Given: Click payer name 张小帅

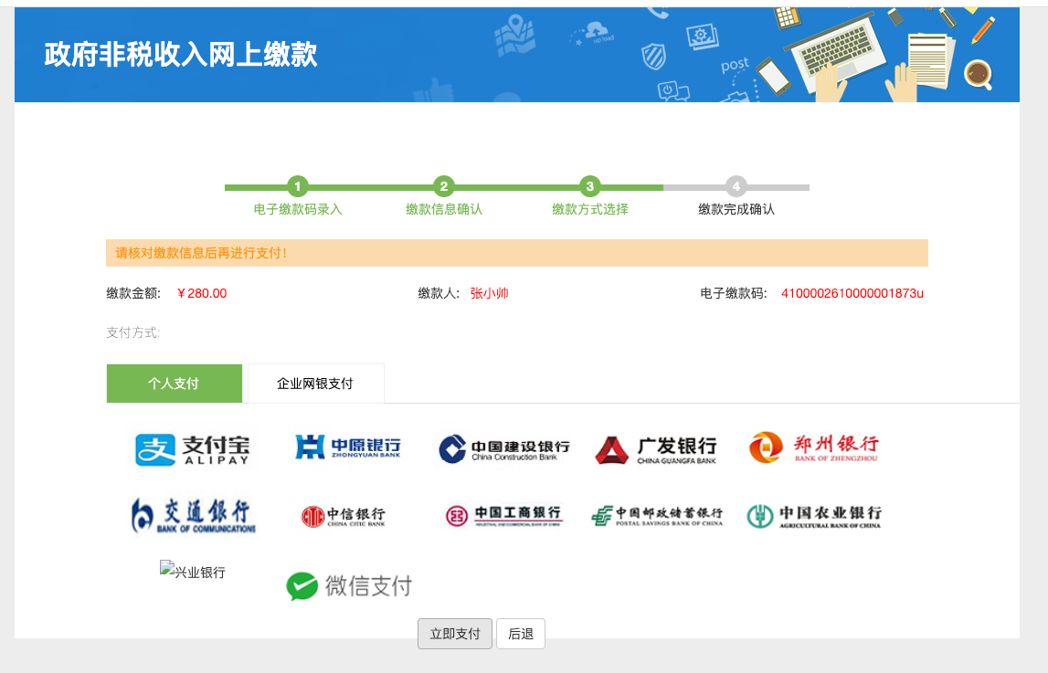Looking at the screenshot, I should pos(489,293).
